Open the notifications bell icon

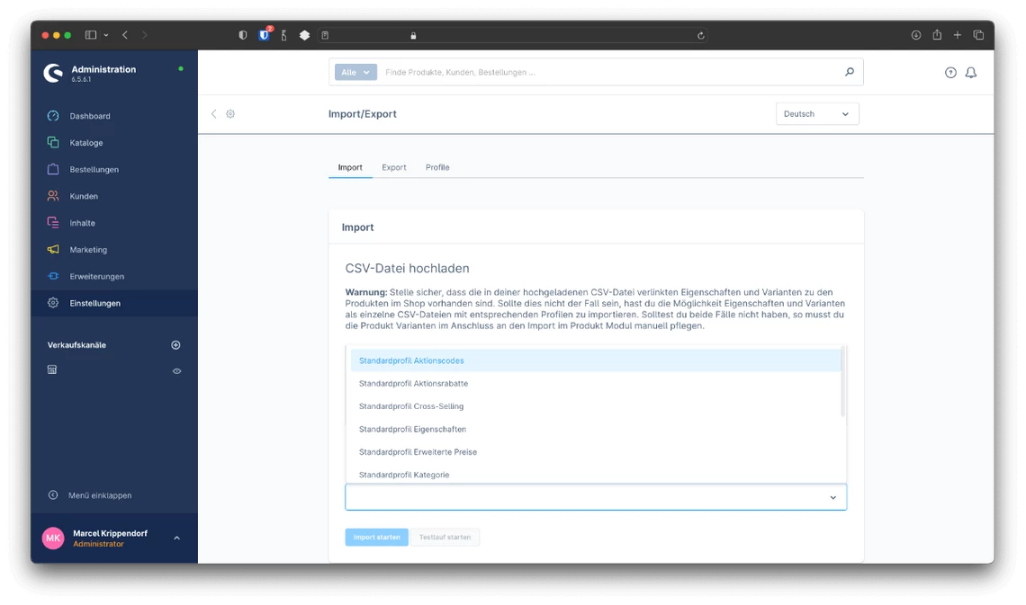click(971, 73)
